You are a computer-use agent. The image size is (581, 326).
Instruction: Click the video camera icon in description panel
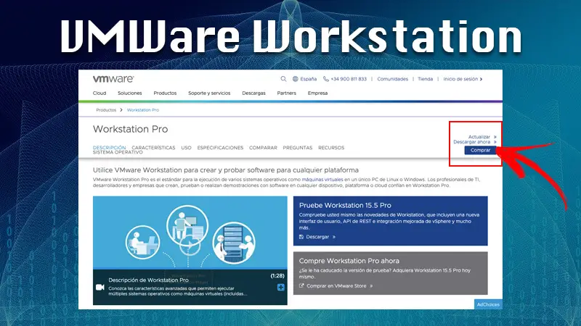tap(100, 287)
